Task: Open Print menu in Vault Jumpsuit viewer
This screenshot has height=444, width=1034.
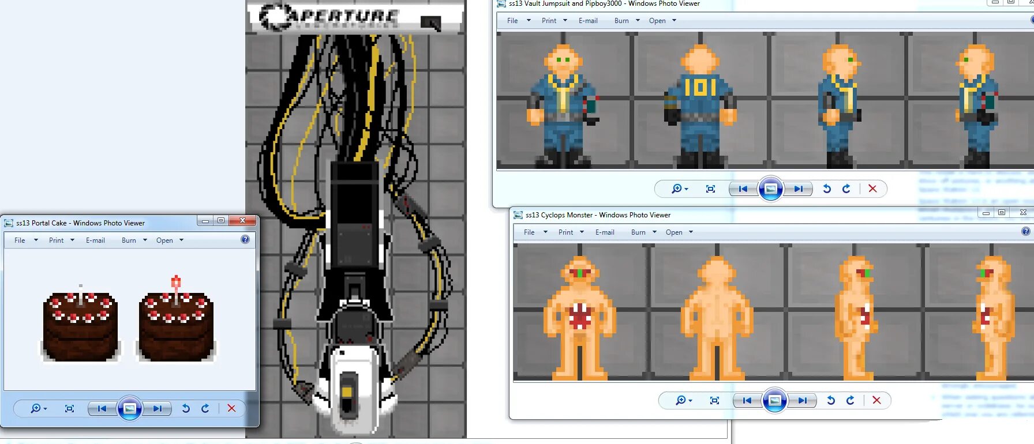Action: pyautogui.click(x=554, y=21)
